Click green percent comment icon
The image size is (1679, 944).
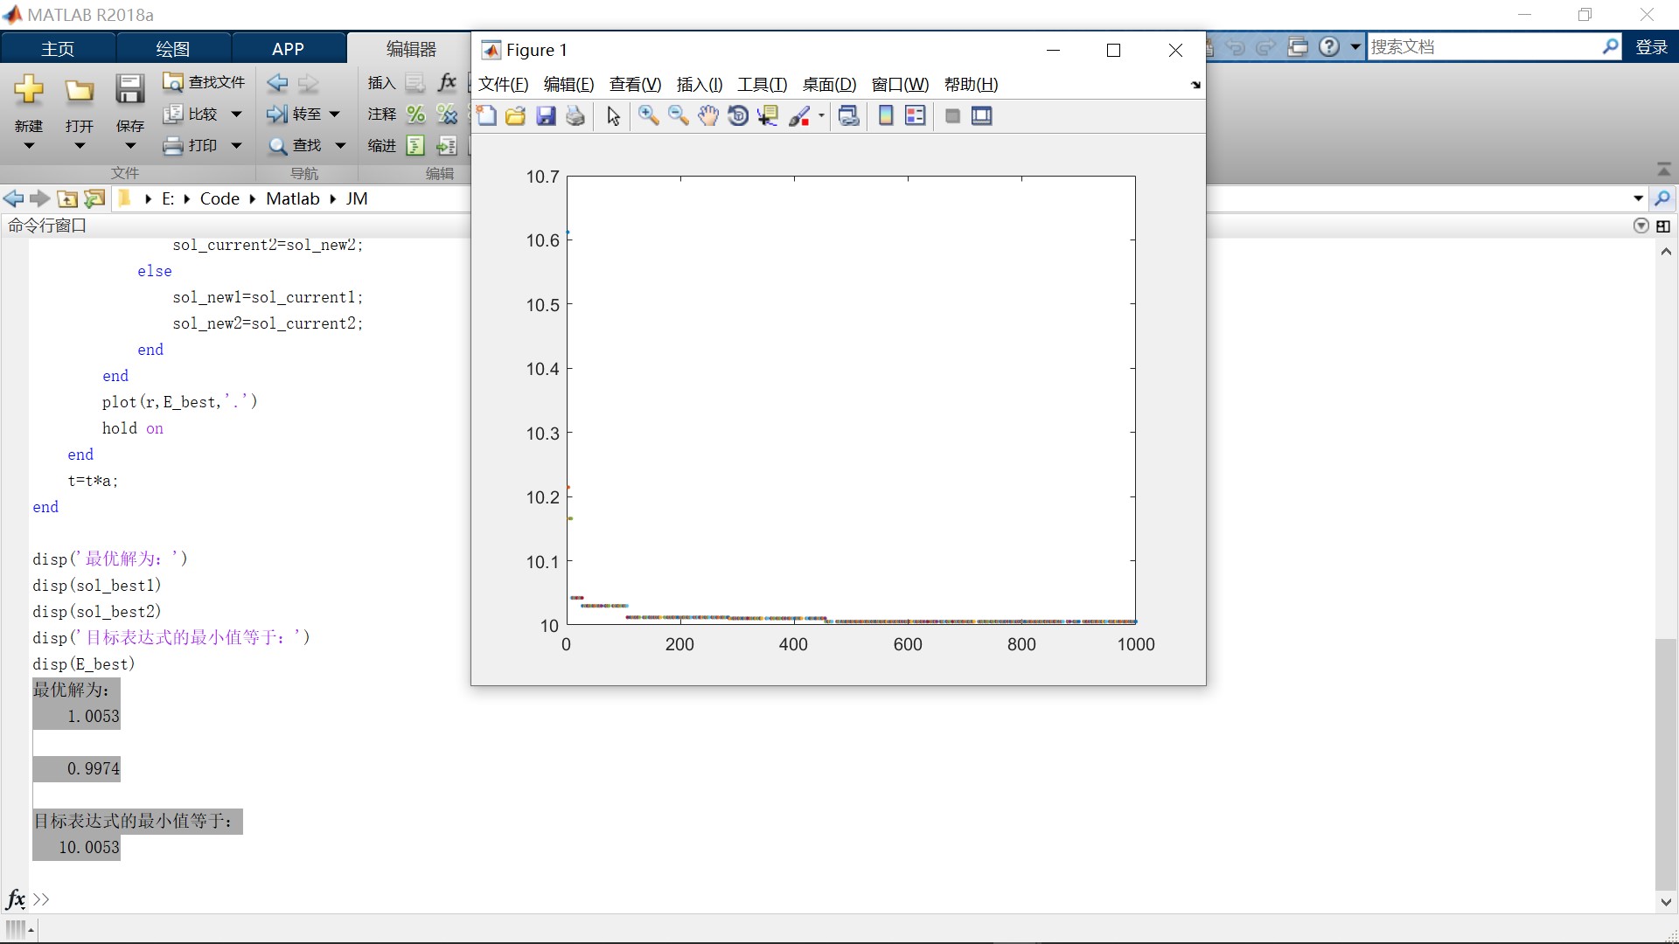point(416,114)
